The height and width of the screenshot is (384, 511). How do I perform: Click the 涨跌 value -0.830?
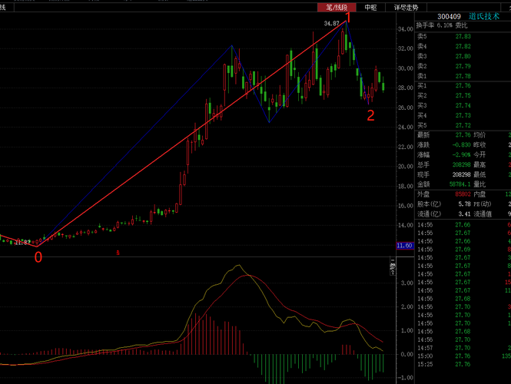(x=462, y=145)
